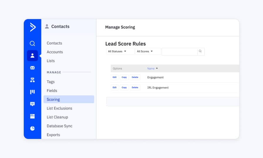The image size is (263, 158).
Task: Click the magnifier icon beside the search field
Action: point(200,51)
